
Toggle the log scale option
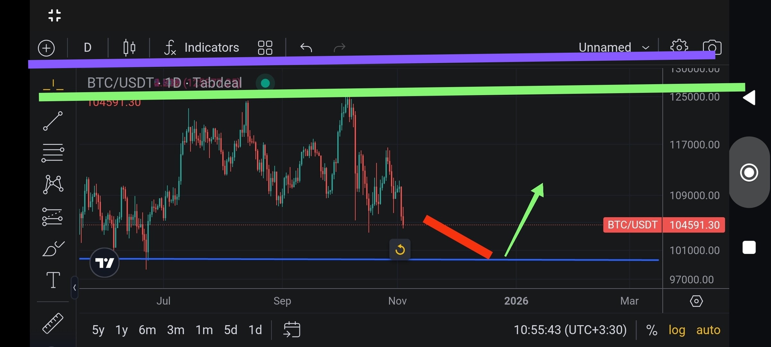[x=677, y=330]
